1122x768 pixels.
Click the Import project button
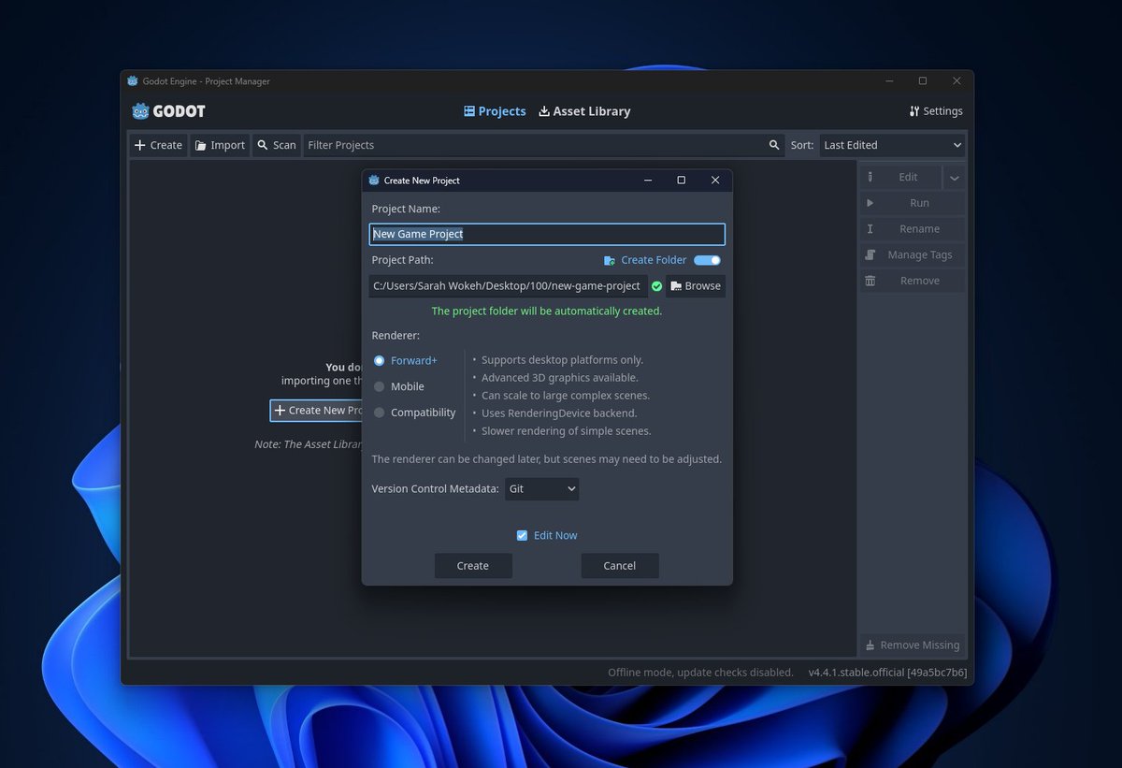click(x=220, y=145)
